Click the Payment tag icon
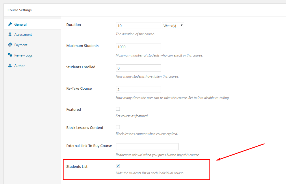Screen dimensions: 286x184 pyautogui.click(x=10, y=45)
